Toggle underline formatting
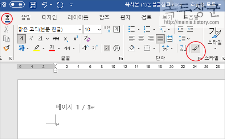Viewport: 225px width, 139px height. click(40, 39)
